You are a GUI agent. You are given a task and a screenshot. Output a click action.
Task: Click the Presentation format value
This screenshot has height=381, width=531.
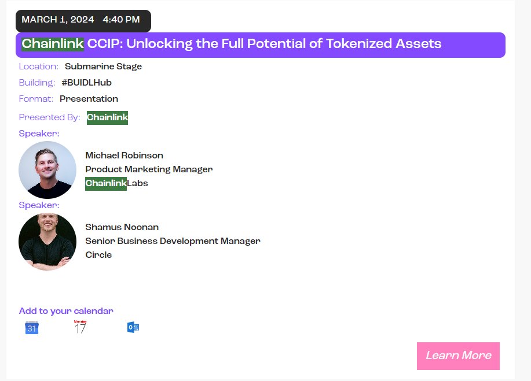coord(89,99)
